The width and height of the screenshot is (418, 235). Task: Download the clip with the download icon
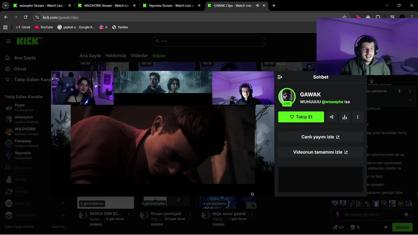pos(345,117)
